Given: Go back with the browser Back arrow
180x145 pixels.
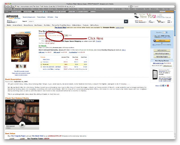Looking at the screenshot, I should (x=7, y=6).
